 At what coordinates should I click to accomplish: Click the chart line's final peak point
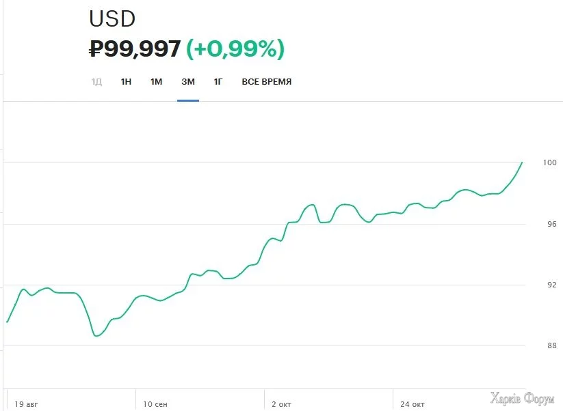pos(522,162)
